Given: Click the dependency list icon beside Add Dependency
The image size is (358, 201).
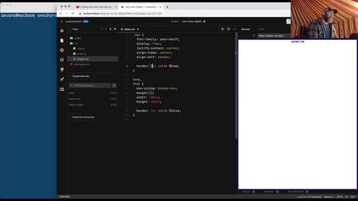Looking at the screenshot, I should click(114, 85).
